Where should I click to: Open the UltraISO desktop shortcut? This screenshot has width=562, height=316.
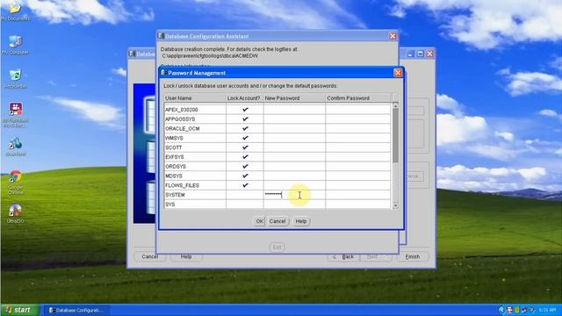(x=16, y=213)
